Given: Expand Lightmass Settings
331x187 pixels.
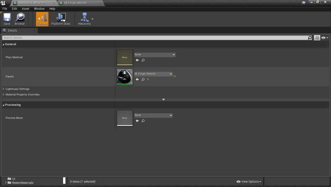Looking at the screenshot, I should coord(4,89).
